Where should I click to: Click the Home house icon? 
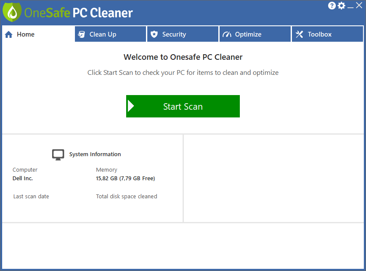point(9,34)
